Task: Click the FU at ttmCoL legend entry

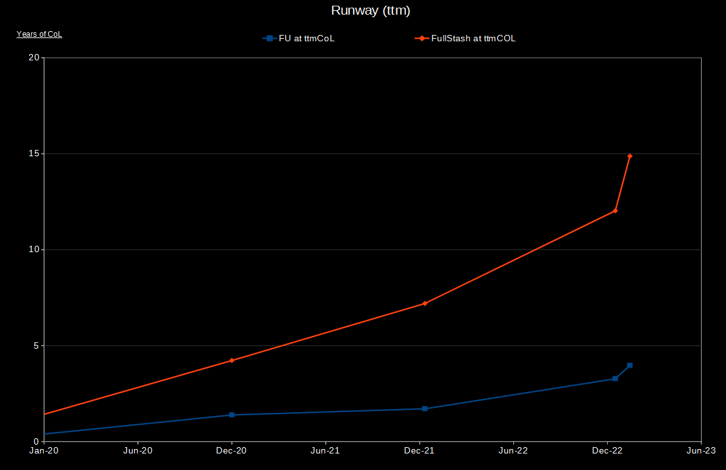Action: point(299,39)
